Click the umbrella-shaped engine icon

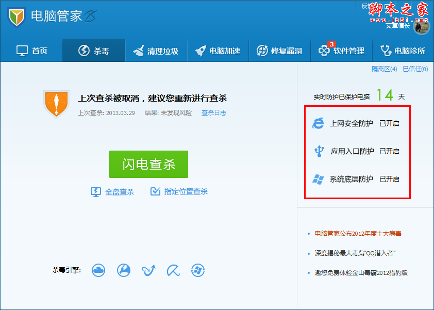(173, 270)
